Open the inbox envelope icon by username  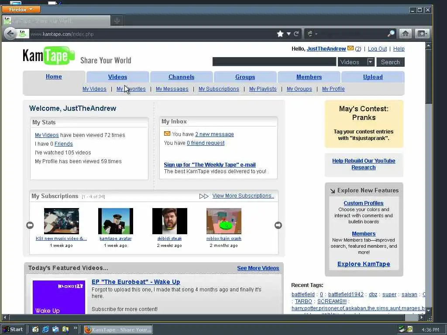pyautogui.click(x=351, y=48)
